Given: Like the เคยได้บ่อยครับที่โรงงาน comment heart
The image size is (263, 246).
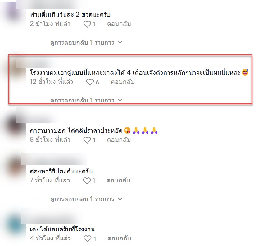Looking at the screenshot, I should coord(87,239).
